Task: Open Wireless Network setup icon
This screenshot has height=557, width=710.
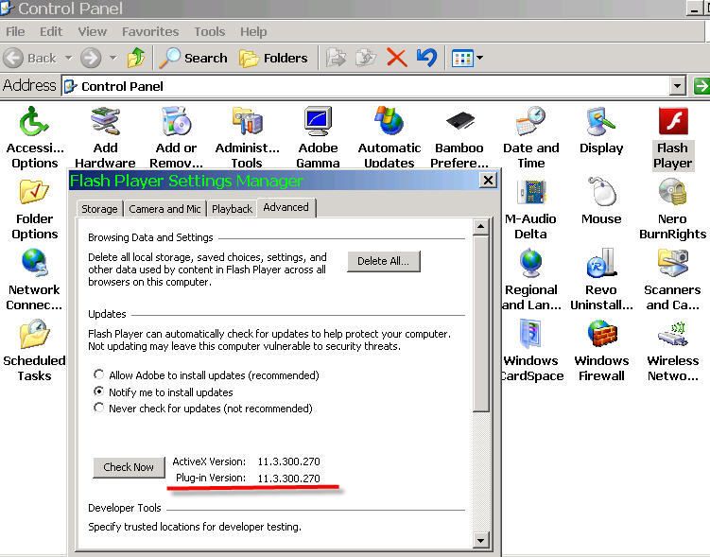Action: [672, 351]
